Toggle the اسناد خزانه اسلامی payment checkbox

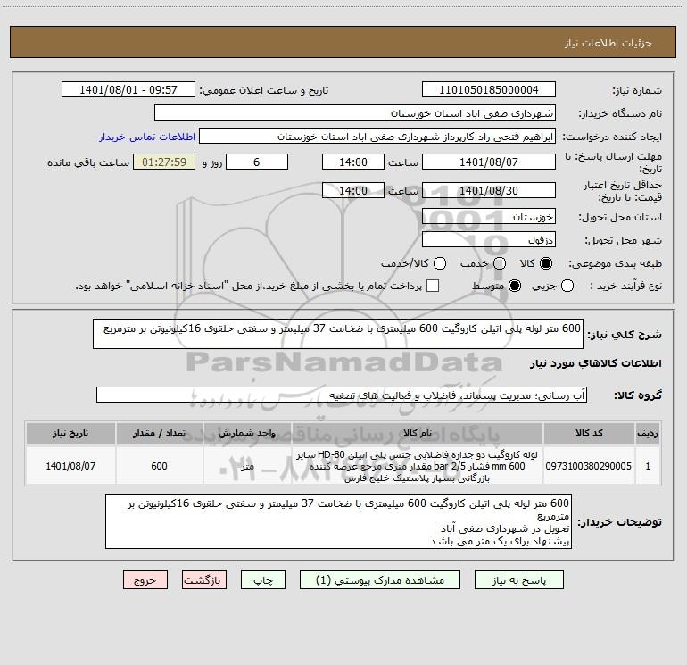433,286
